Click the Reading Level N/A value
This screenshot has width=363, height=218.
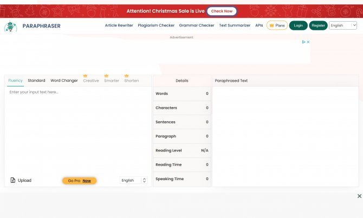click(x=205, y=150)
